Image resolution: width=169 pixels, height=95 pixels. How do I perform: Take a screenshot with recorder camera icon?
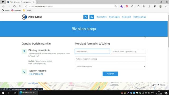pyautogui.click(x=35, y=89)
